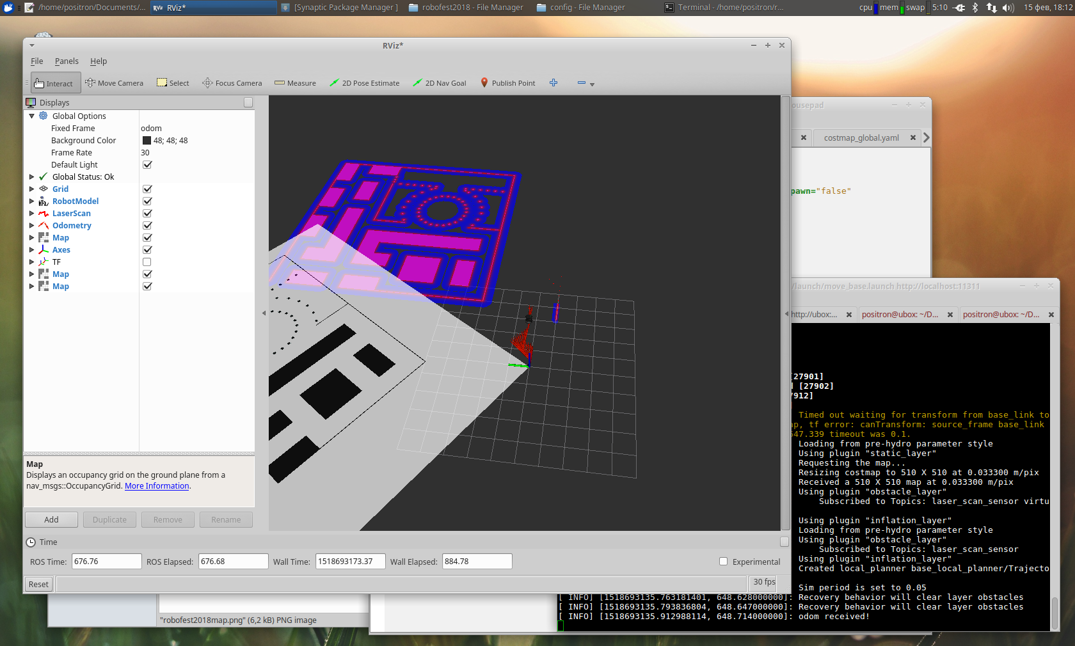Viewport: 1075px width, 646px height.
Task: Activate the Move Camera tool
Action: [x=115, y=83]
